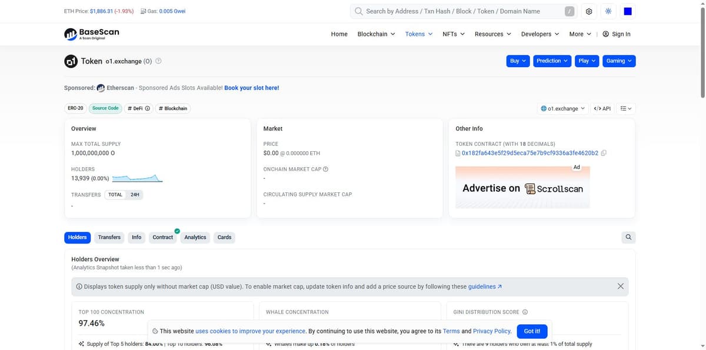
Task: Expand the o1.exchange website dropdown
Action: 563,108
